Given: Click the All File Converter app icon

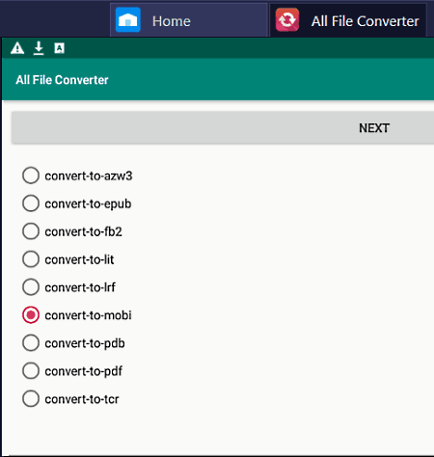Looking at the screenshot, I should click(287, 20).
